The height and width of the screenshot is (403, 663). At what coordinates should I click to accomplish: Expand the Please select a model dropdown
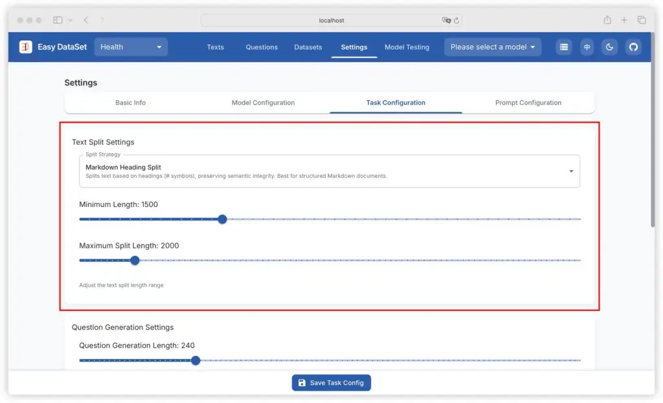tap(492, 47)
